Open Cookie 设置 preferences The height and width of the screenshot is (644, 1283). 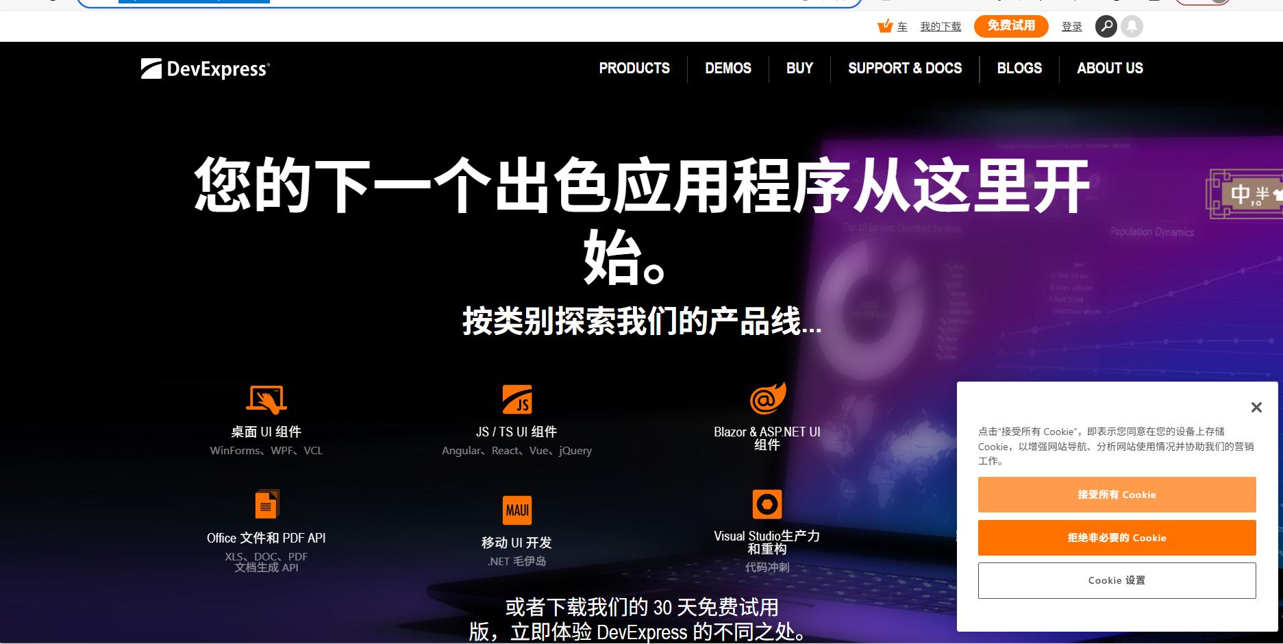tap(1117, 580)
